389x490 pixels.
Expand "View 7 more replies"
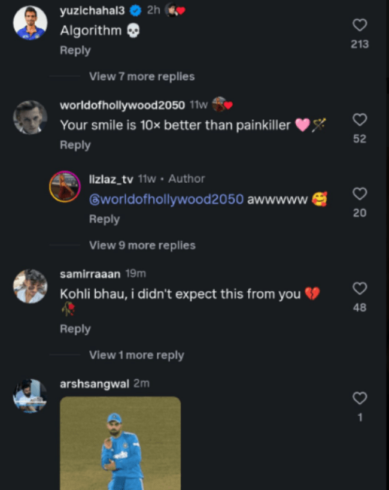click(142, 77)
